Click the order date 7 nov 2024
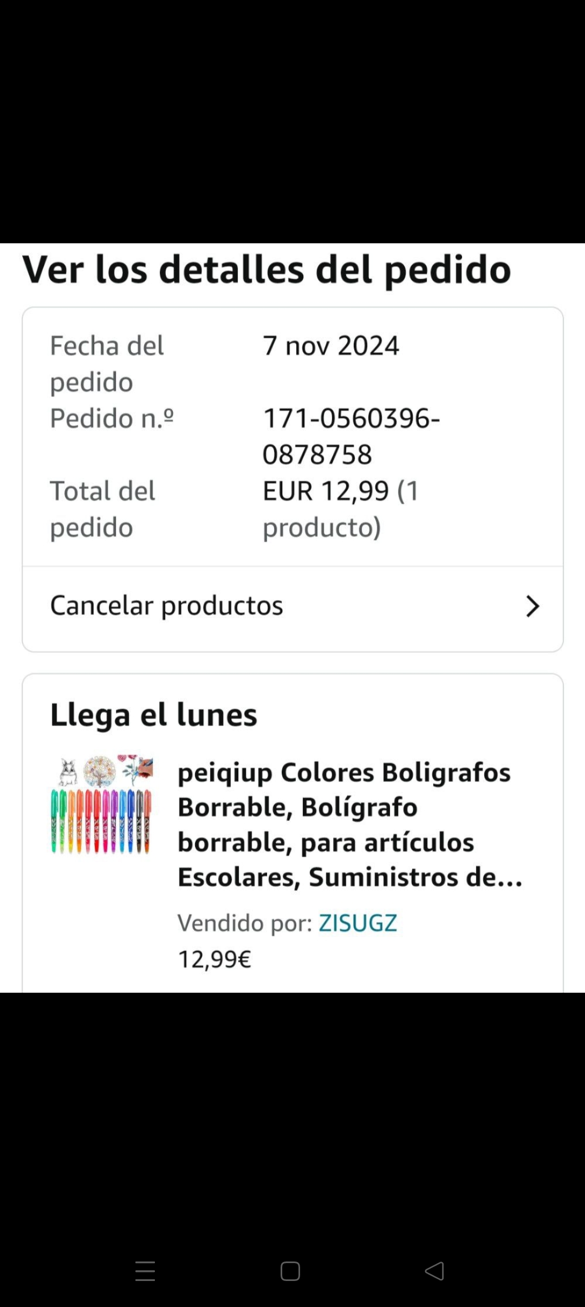The height and width of the screenshot is (1307, 585). point(331,346)
